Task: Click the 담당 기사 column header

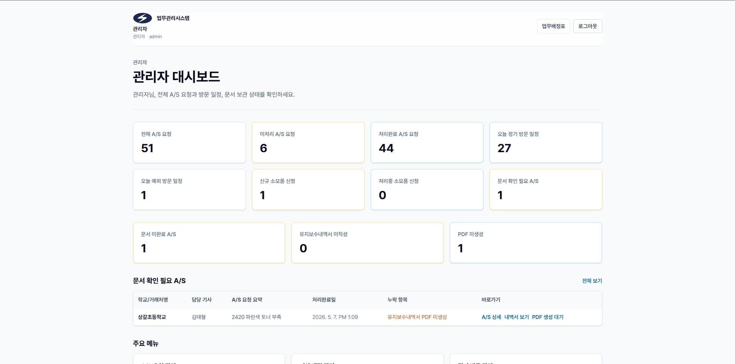Action: (202, 300)
